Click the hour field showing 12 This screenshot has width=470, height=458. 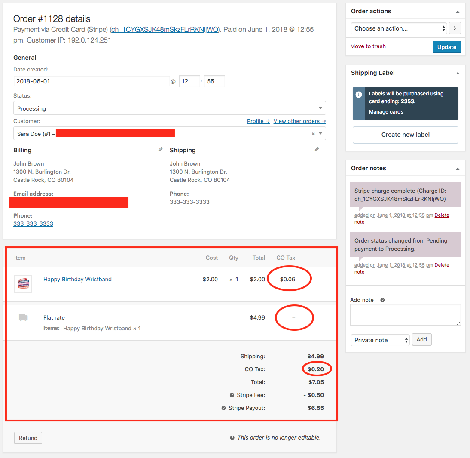point(189,81)
